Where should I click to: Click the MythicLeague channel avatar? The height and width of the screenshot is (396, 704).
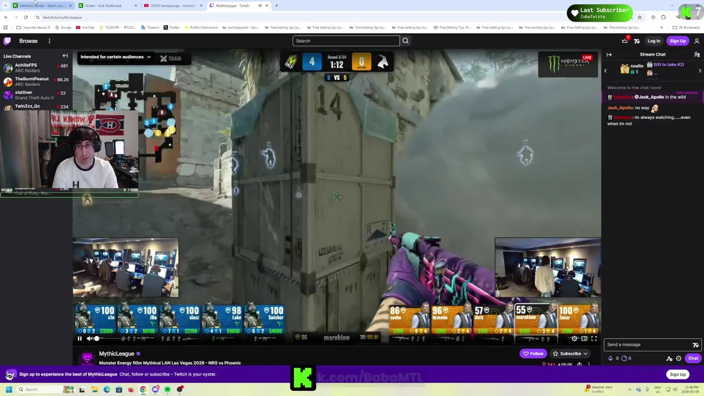click(87, 358)
